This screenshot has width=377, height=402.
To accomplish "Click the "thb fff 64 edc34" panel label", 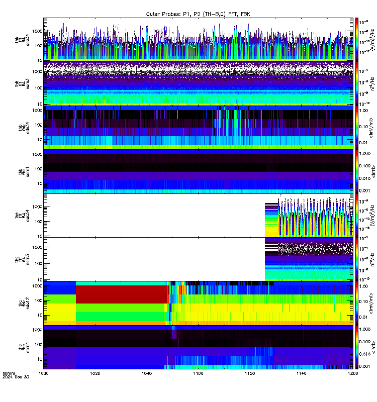I will tap(22, 40).
